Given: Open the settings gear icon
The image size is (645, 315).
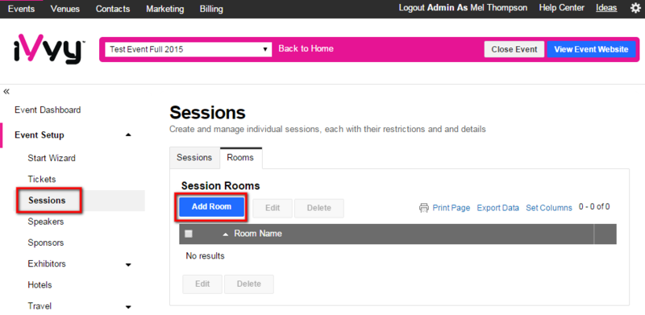Looking at the screenshot, I should tap(635, 8).
